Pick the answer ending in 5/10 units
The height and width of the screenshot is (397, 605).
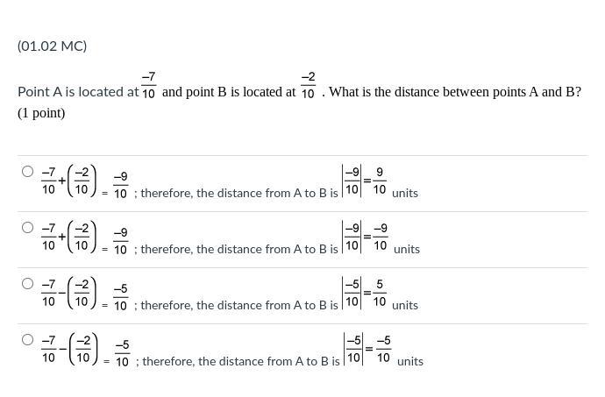coord(28,284)
